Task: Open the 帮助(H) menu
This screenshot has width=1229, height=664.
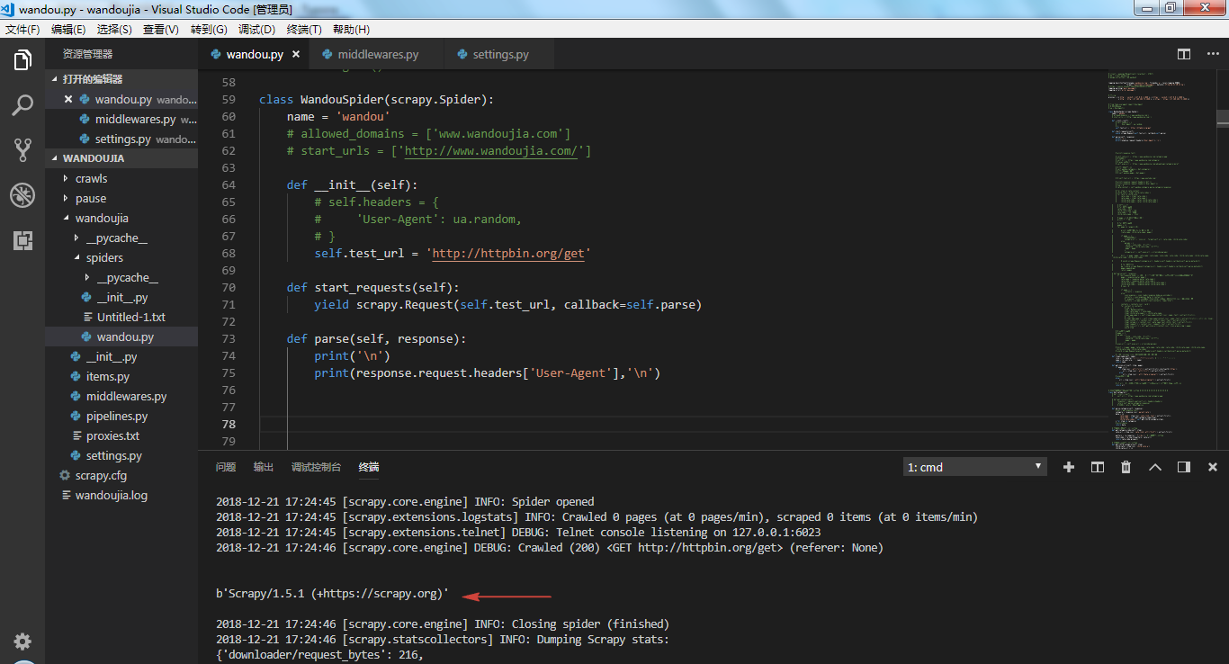Action: click(351, 30)
